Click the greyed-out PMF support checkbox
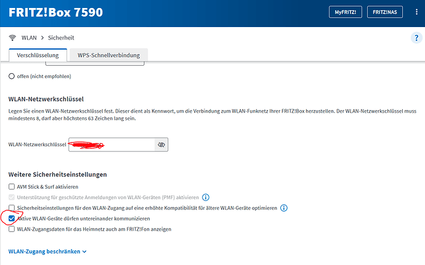Viewport: 425px width, 265px height. (x=11, y=197)
